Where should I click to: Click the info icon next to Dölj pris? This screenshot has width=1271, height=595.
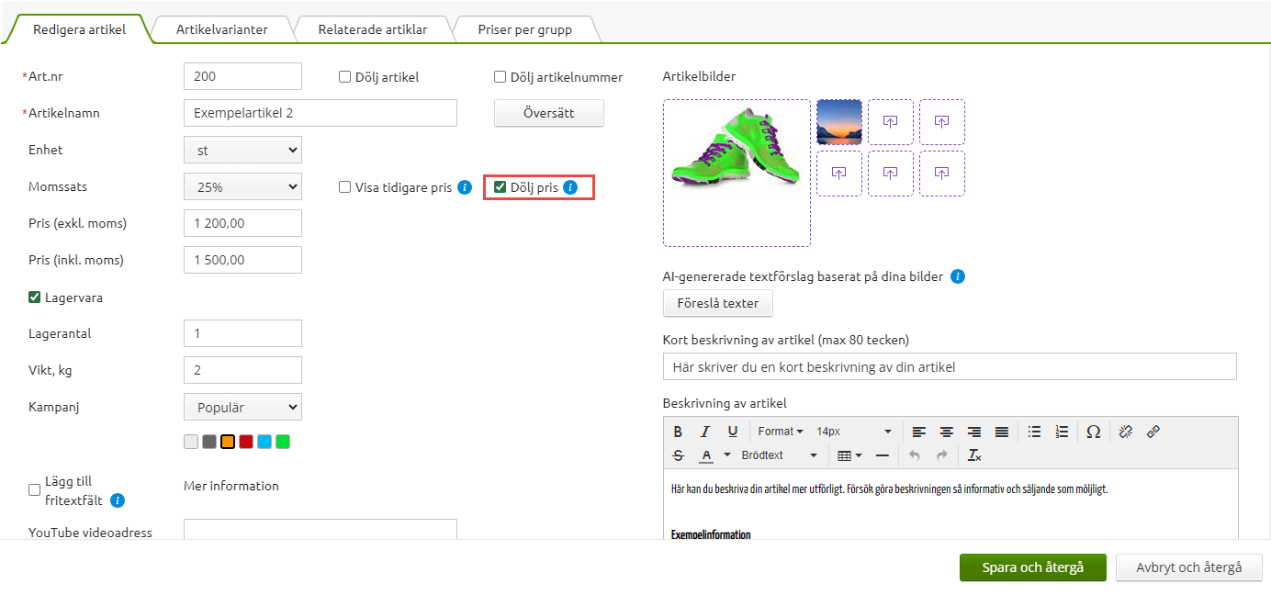click(x=570, y=187)
